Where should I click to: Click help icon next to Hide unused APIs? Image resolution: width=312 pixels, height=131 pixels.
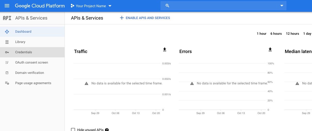point(107,130)
